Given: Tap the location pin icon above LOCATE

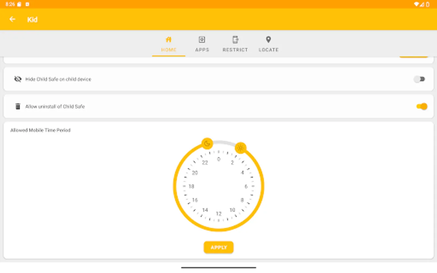Looking at the screenshot, I should 268,39.
